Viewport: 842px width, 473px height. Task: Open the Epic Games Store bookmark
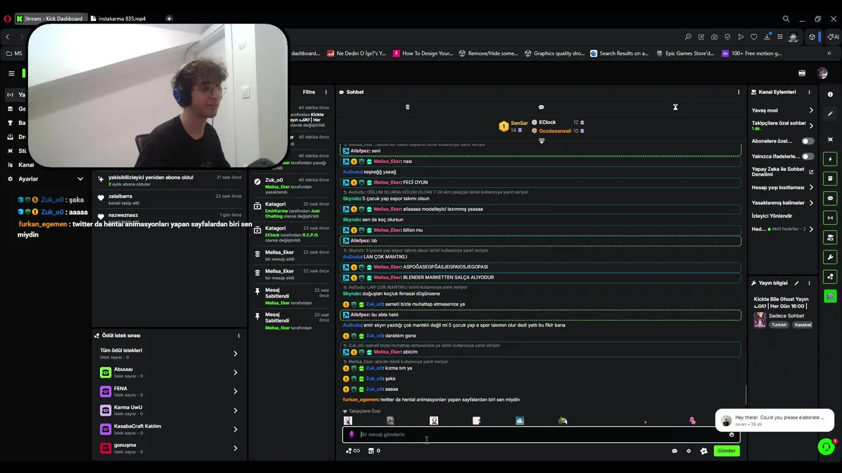[x=684, y=53]
